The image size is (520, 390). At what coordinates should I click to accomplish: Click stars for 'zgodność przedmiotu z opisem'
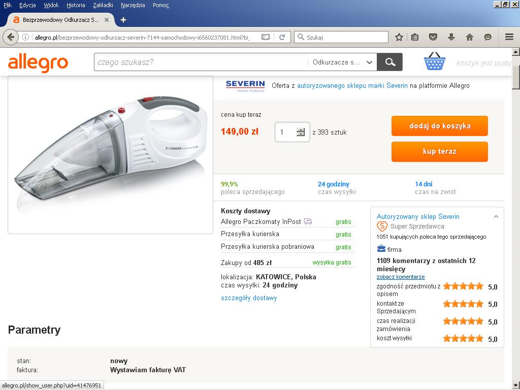click(x=463, y=286)
